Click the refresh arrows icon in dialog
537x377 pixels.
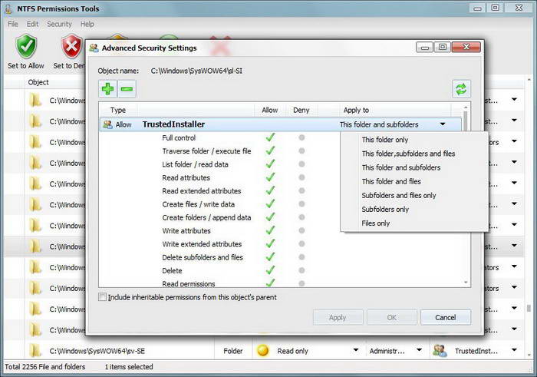point(461,89)
